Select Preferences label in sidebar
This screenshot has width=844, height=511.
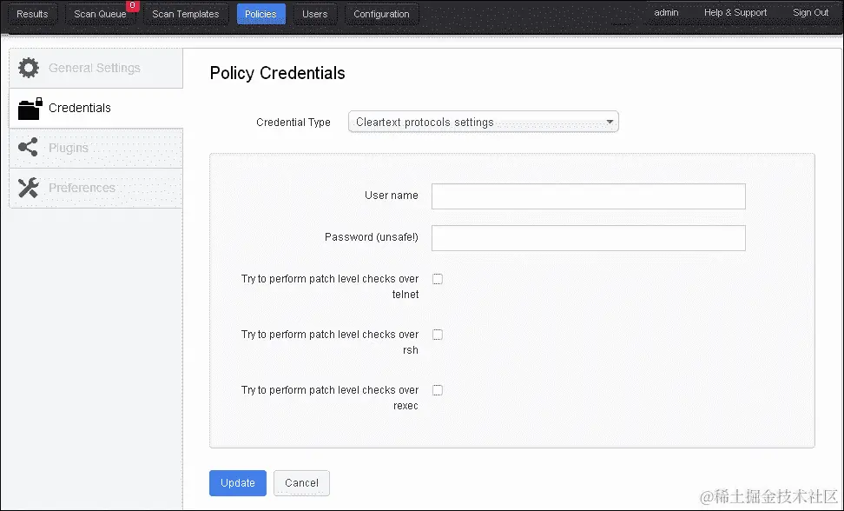click(82, 188)
